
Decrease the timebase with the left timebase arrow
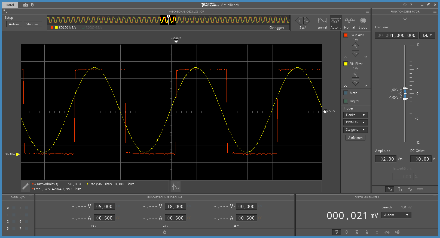click(299, 21)
